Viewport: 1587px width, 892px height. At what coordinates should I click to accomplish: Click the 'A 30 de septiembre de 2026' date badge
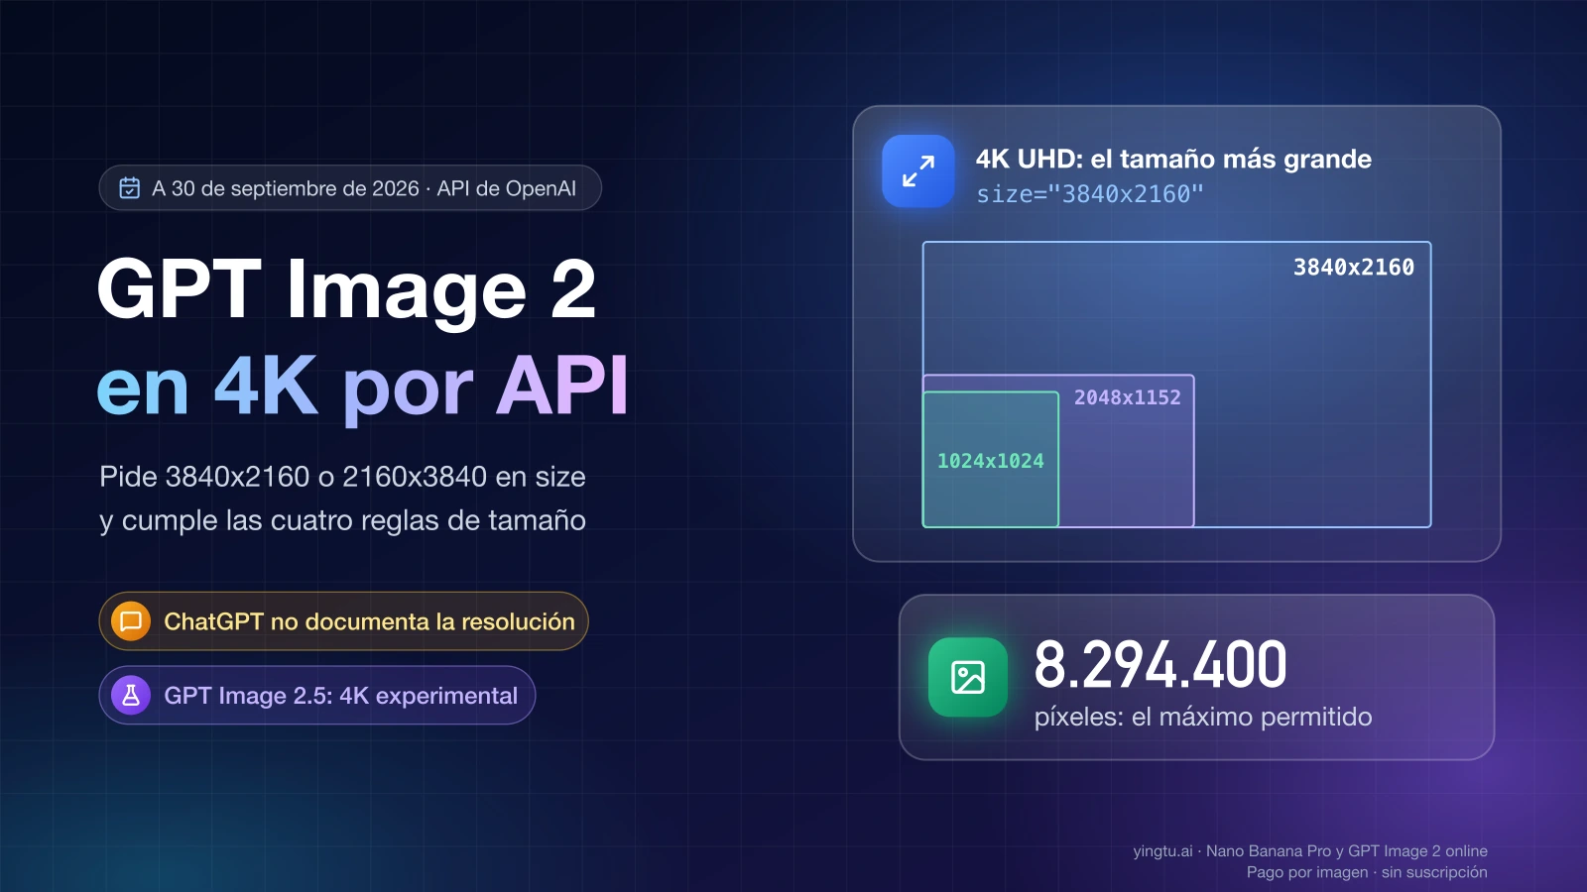350,188
